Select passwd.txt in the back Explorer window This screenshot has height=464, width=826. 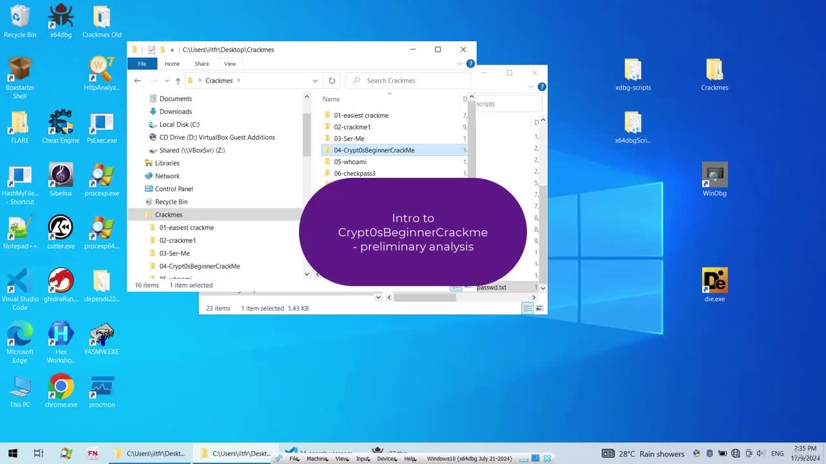pos(491,287)
